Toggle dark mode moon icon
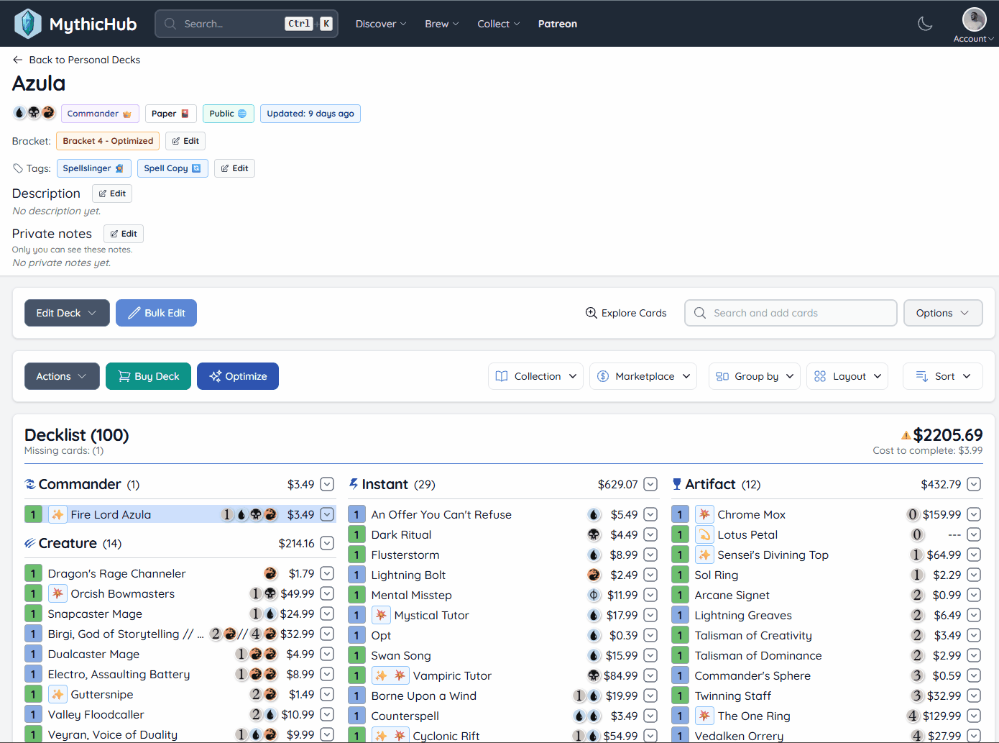Viewport: 999px width, 743px height. pyautogui.click(x=925, y=24)
